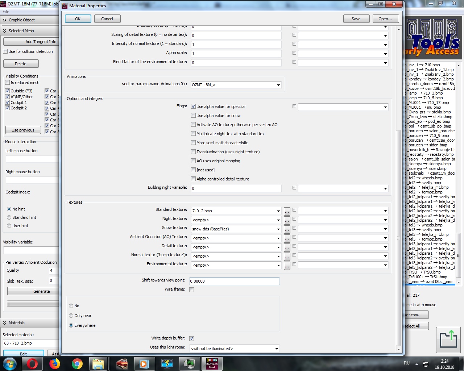Click the folder export icon with green arrow
464x371 pixels.
[x=448, y=339]
